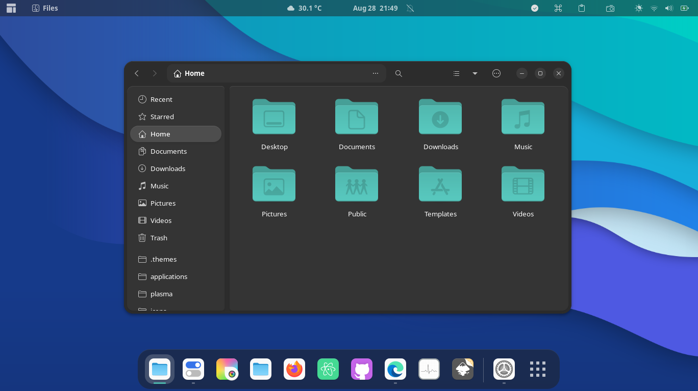Open Recent in the sidebar
Image resolution: width=698 pixels, height=391 pixels.
tap(176, 99)
